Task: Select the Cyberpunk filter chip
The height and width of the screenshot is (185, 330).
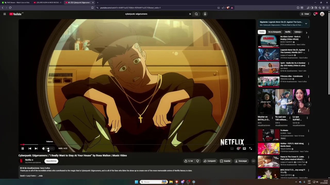Action: tap(298, 32)
